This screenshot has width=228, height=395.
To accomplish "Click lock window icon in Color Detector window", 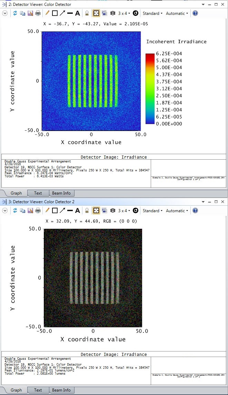I will pos(87,13).
